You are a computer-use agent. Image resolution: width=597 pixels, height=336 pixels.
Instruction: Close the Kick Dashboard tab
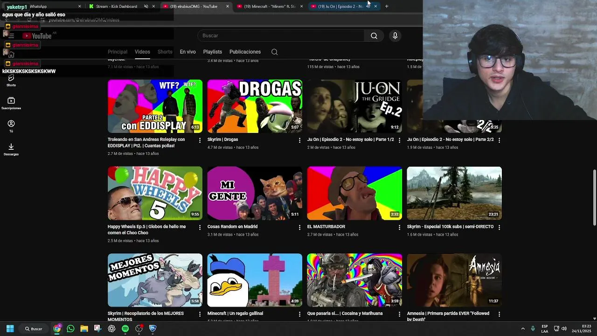(153, 7)
